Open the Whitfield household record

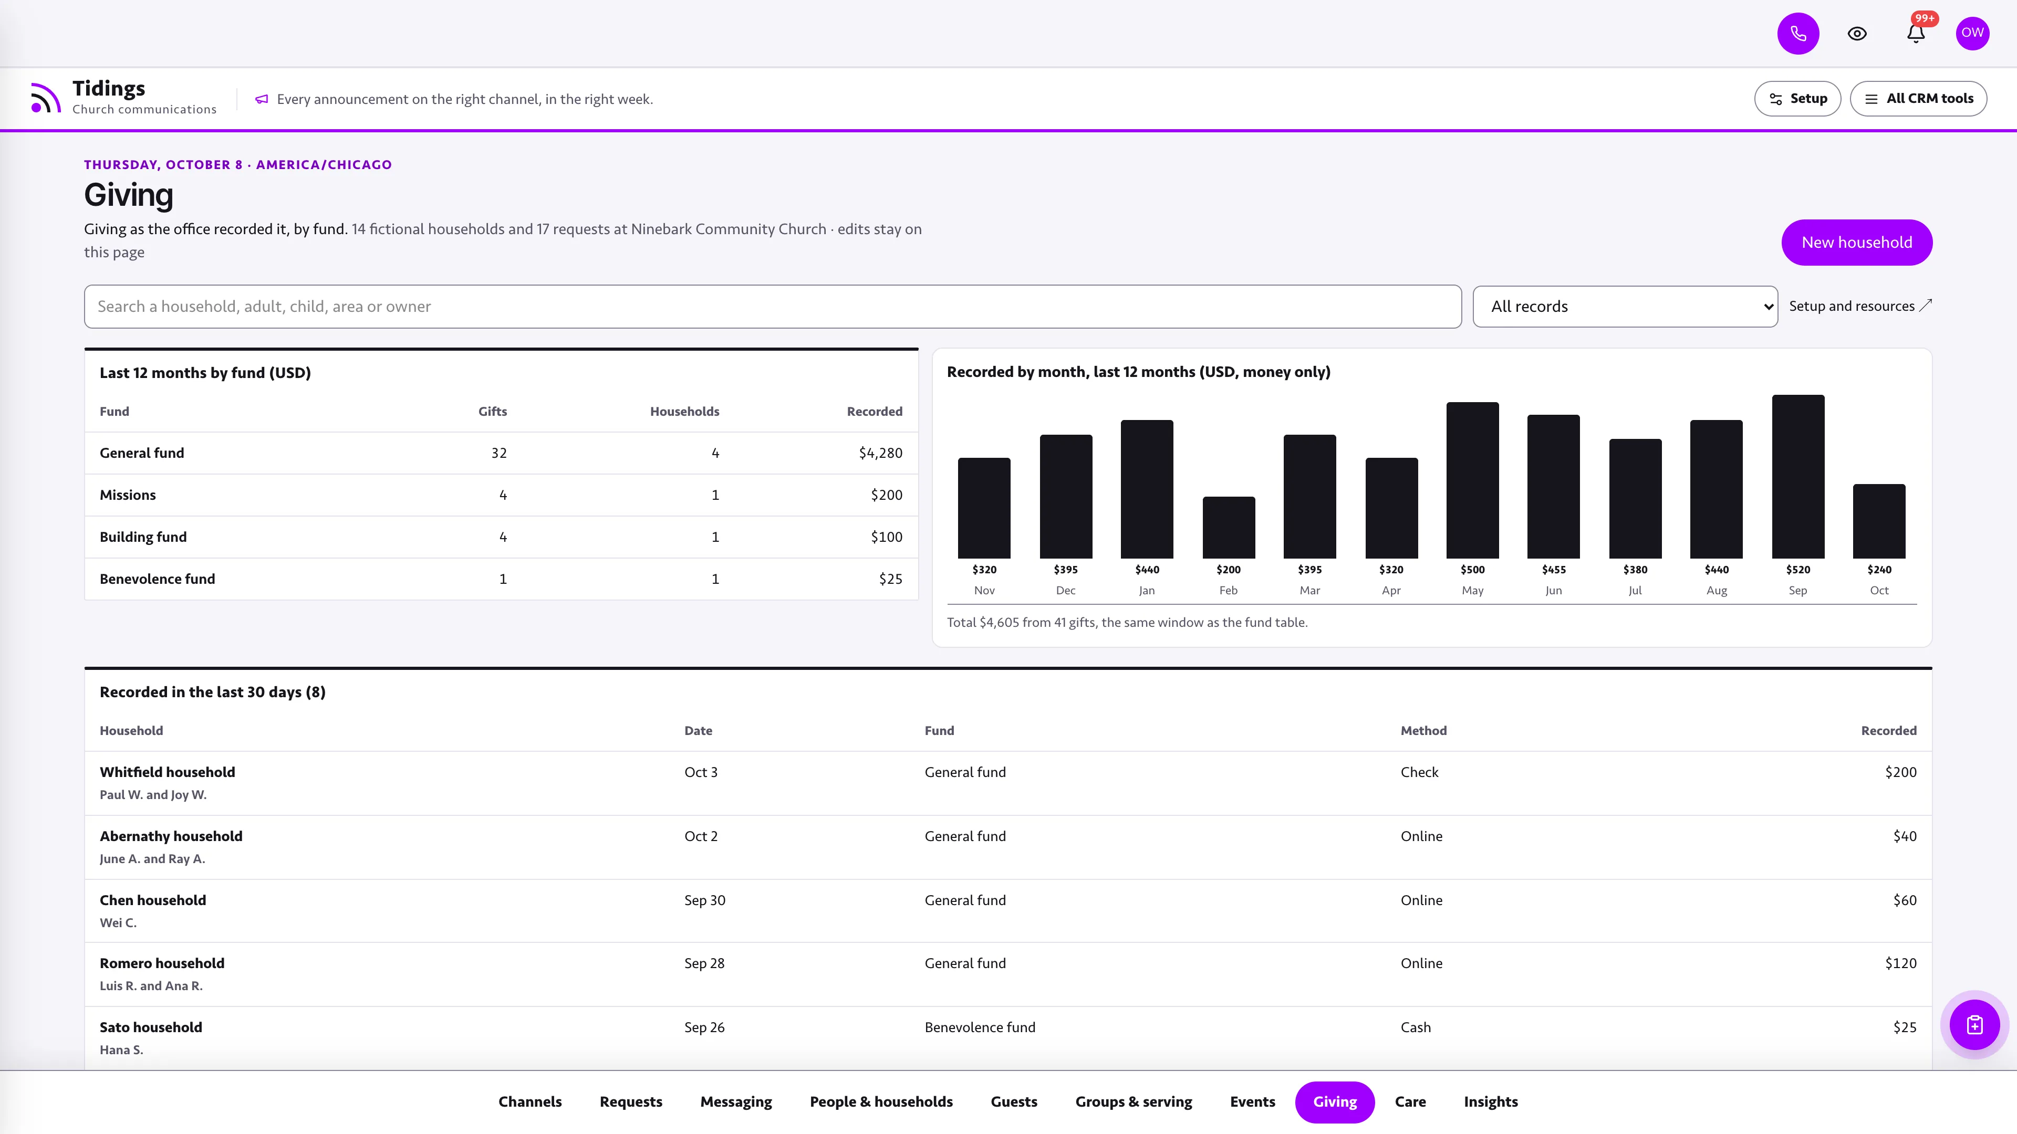1008,783
